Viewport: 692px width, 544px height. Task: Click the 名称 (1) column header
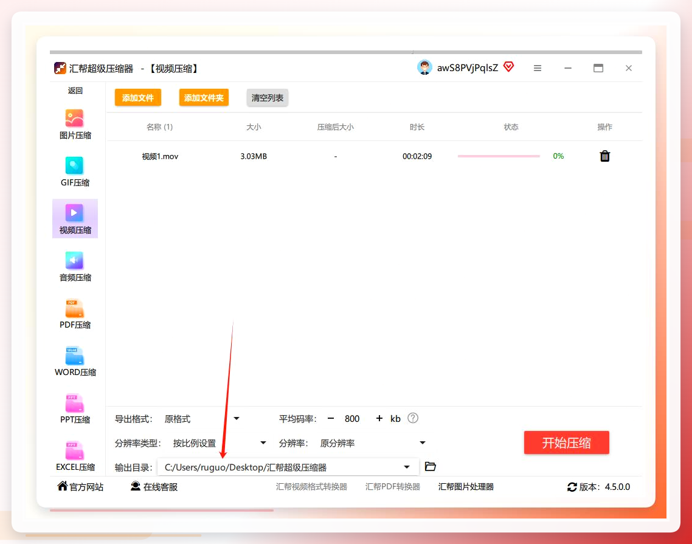(x=160, y=127)
